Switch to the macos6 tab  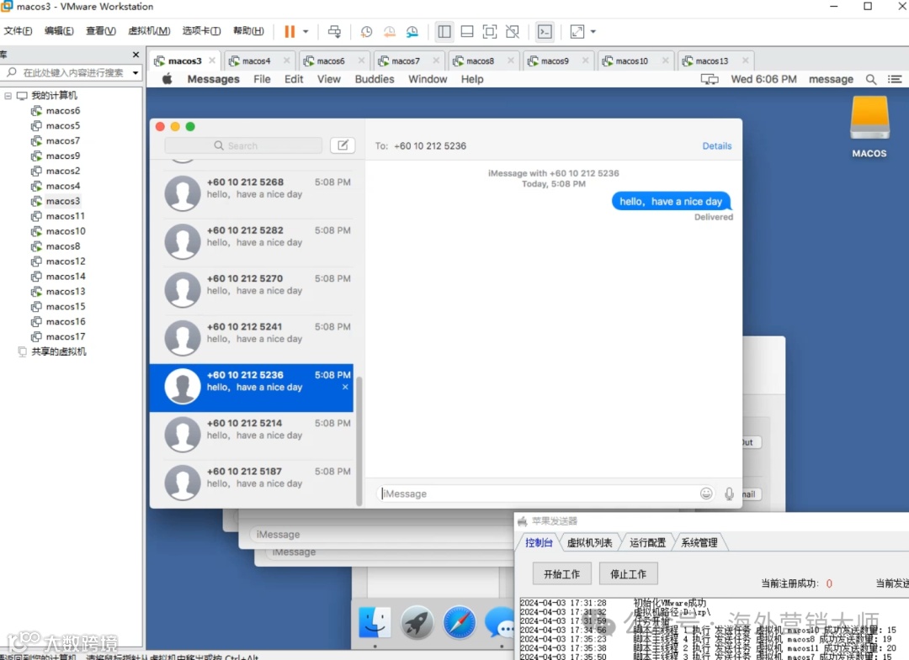pyautogui.click(x=331, y=61)
